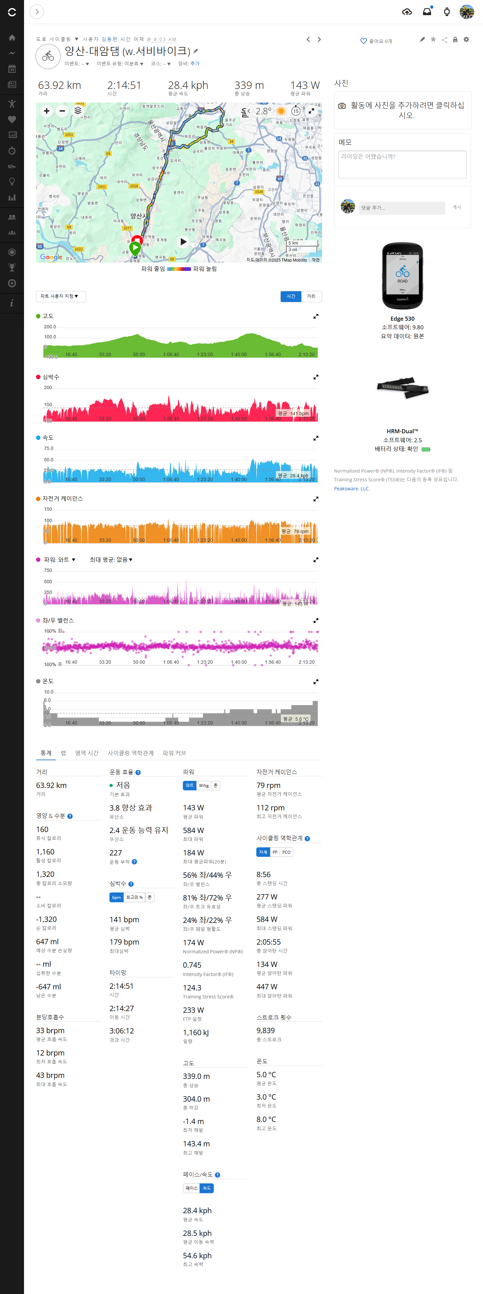Select 페이스 in the pace/speed toggle
Image resolution: width=483 pixels, height=1294 pixels.
coord(191,1188)
